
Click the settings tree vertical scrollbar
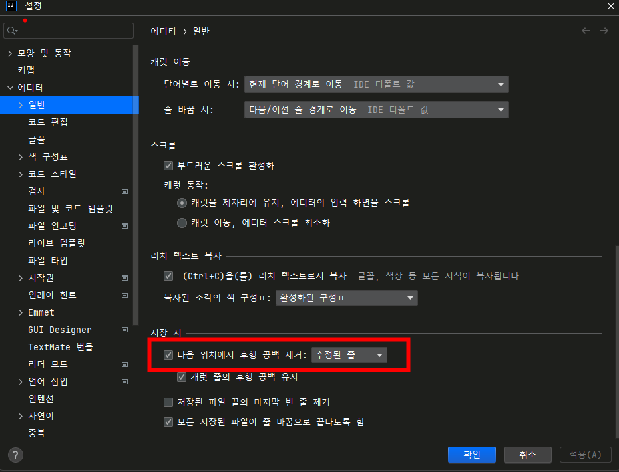(x=136, y=179)
